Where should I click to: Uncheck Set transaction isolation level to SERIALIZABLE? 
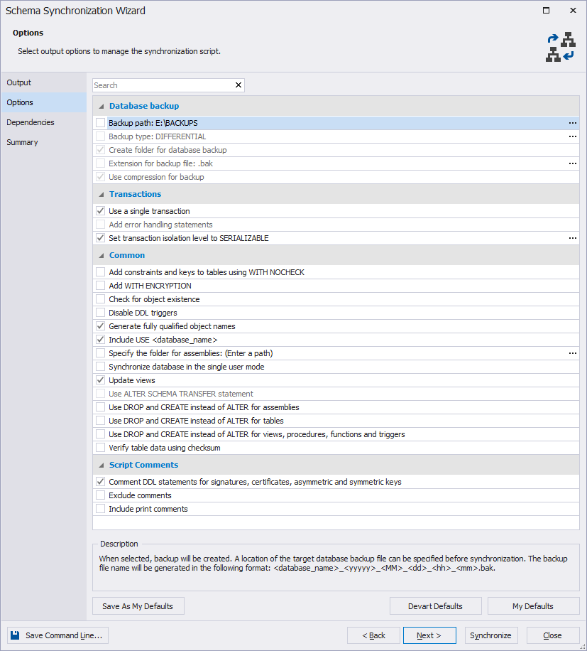coord(100,238)
